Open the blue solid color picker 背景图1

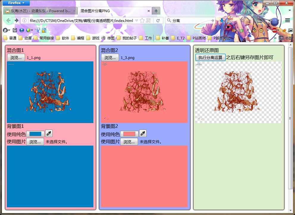(35, 134)
